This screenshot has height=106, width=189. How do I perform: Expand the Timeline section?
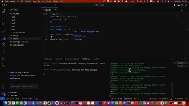pyautogui.click(x=13, y=95)
